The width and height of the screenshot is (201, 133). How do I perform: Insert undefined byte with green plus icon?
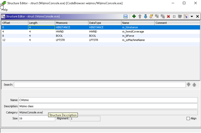[134, 16]
